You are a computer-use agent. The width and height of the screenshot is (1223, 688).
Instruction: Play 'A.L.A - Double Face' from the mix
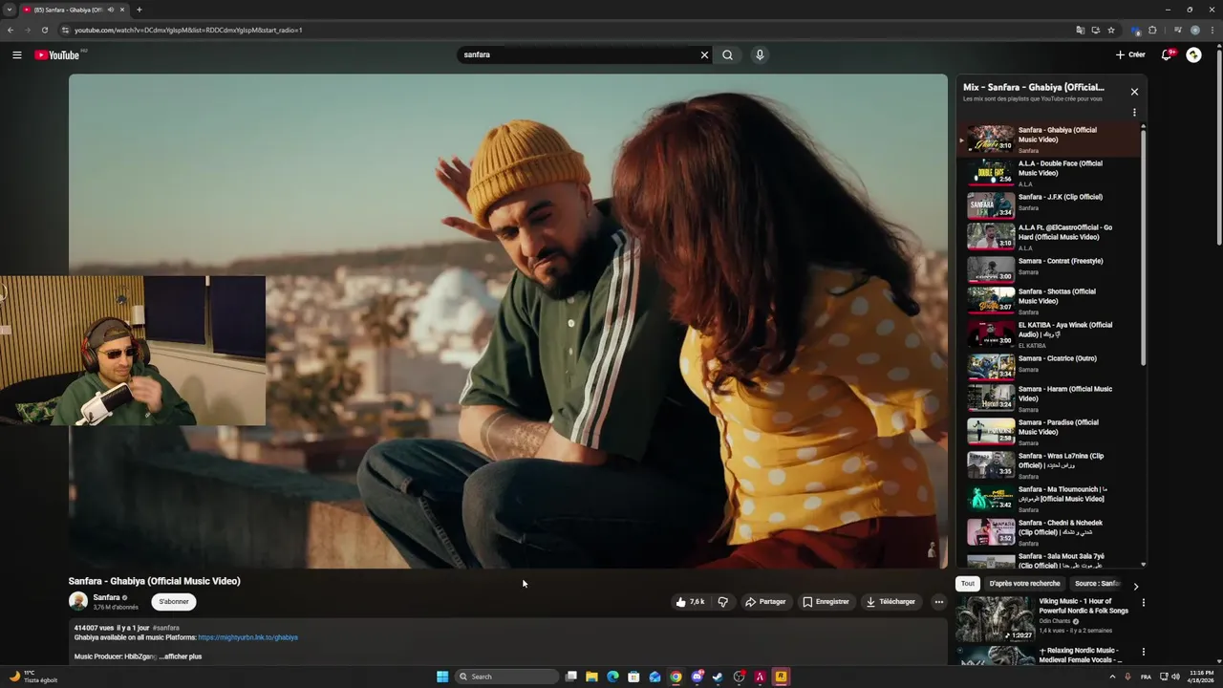1048,173
